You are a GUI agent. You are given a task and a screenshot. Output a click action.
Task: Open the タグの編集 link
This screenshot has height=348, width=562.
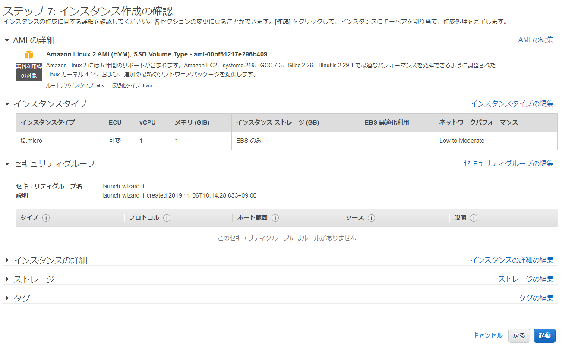click(x=536, y=298)
